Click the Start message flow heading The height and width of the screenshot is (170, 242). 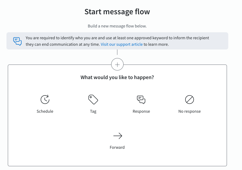point(117,12)
